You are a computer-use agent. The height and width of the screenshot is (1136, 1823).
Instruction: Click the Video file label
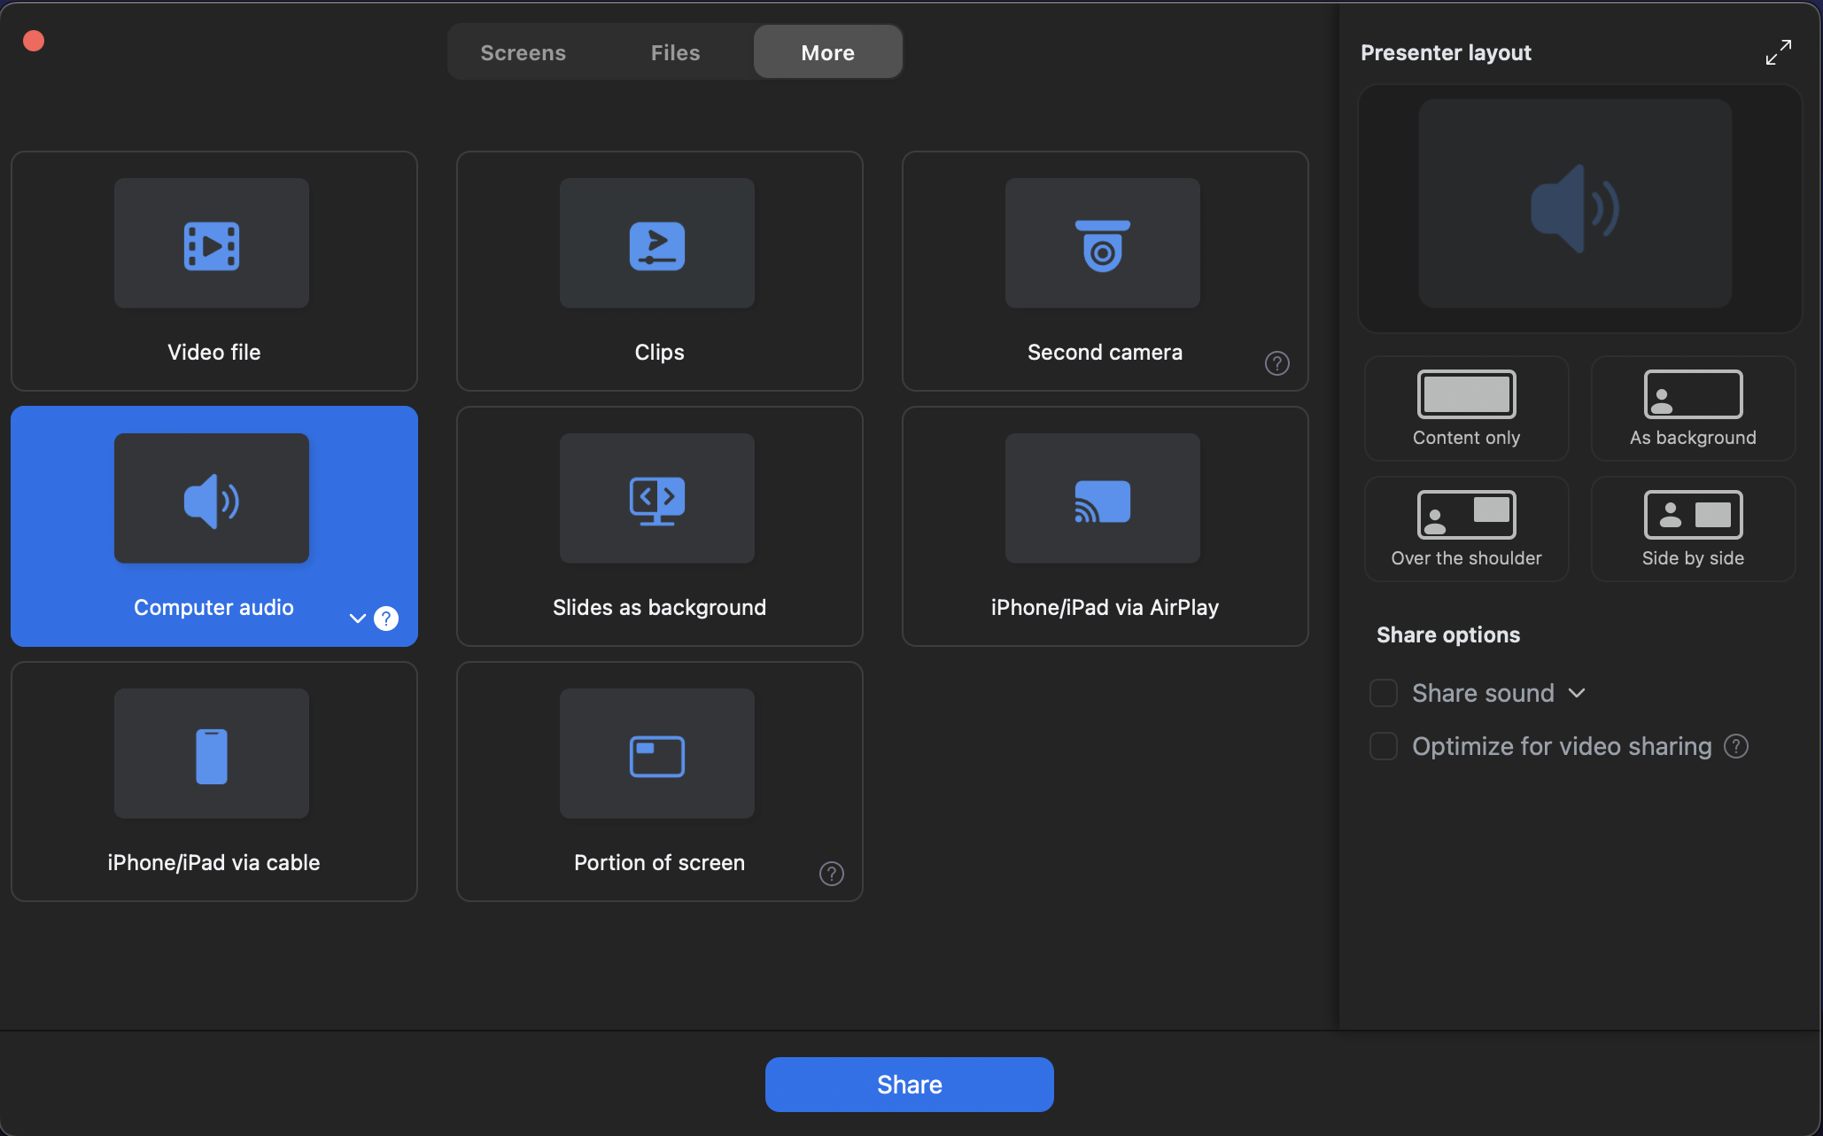(x=214, y=352)
